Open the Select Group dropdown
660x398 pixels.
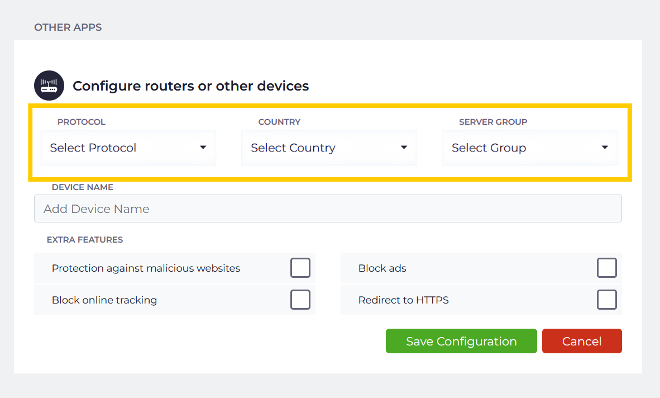click(x=530, y=148)
